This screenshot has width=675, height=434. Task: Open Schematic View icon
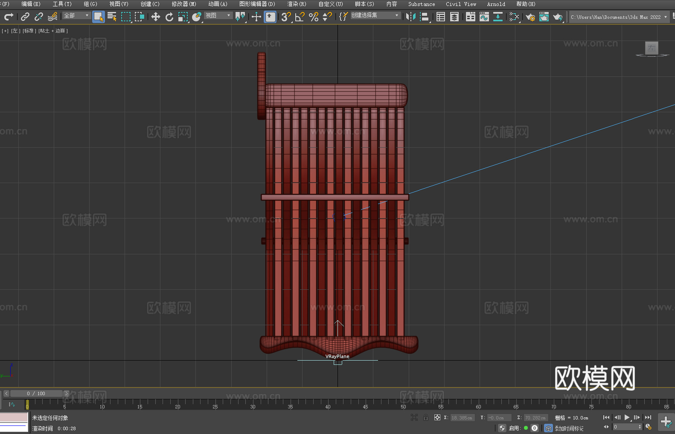click(x=514, y=17)
